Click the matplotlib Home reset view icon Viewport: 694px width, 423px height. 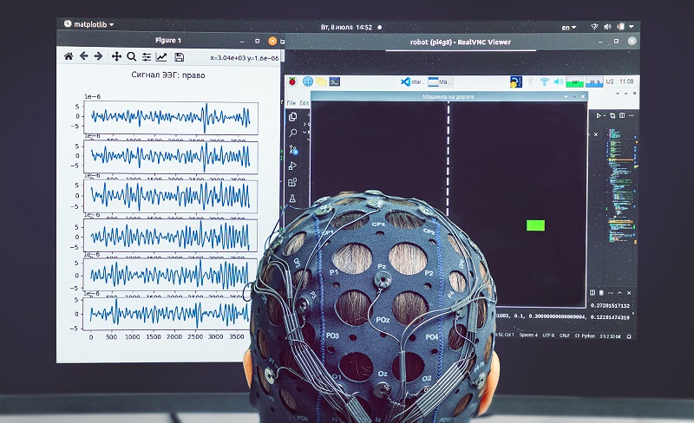pyautogui.click(x=69, y=56)
